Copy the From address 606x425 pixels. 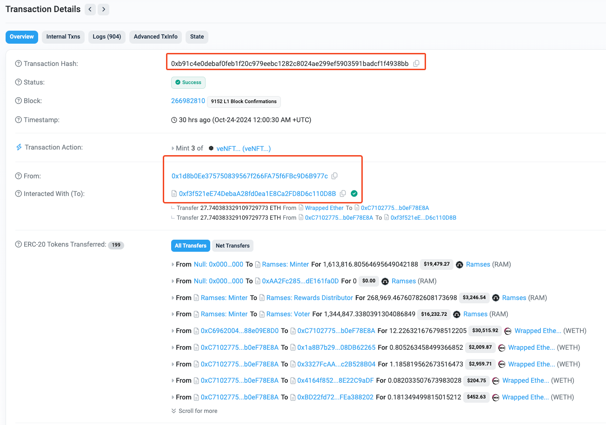pyautogui.click(x=334, y=176)
